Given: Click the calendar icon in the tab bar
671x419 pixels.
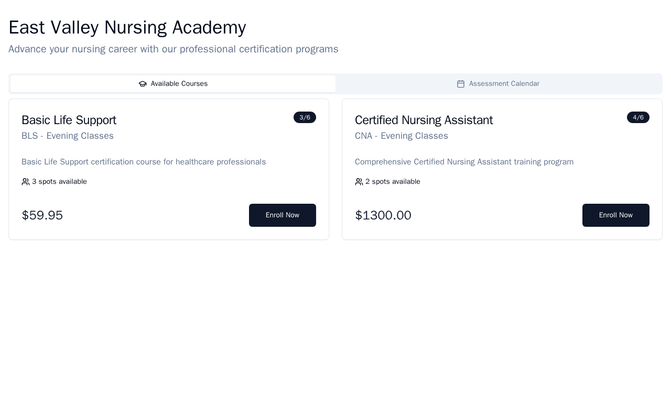Looking at the screenshot, I should 461,84.
